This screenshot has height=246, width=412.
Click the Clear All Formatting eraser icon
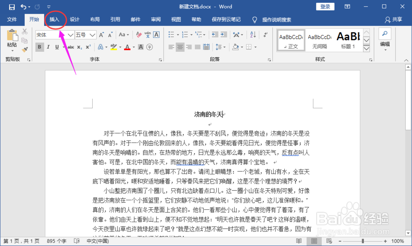tap(139, 35)
